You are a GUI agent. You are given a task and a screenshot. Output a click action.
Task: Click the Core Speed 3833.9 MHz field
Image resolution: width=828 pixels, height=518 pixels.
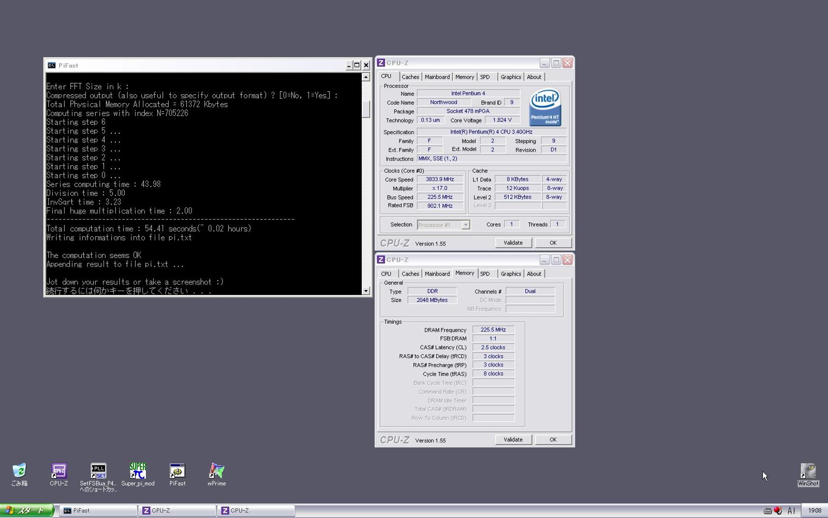point(440,179)
